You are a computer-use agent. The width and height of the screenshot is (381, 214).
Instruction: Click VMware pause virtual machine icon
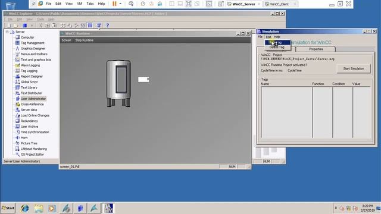114,4
